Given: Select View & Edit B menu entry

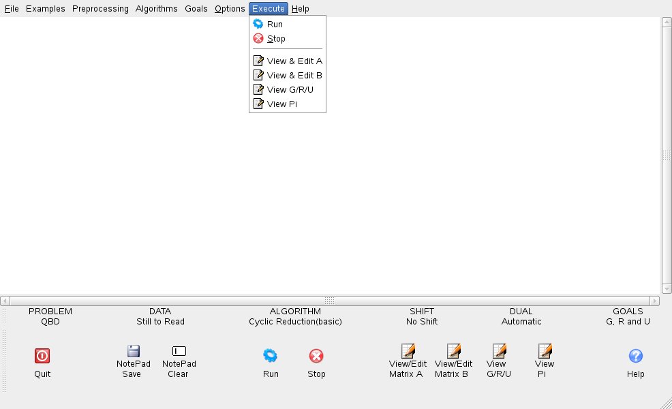Looking at the screenshot, I should [x=294, y=76].
